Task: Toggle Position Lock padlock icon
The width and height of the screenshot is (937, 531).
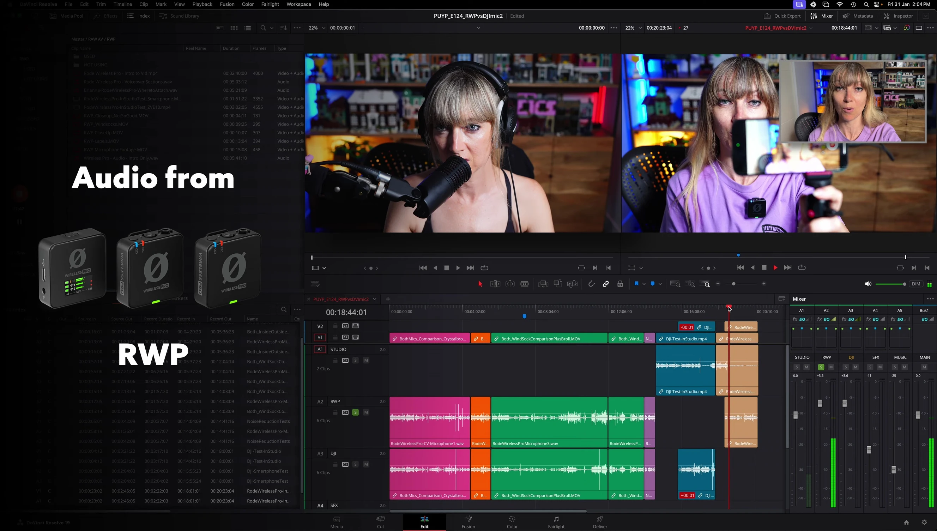Action: tap(620, 284)
